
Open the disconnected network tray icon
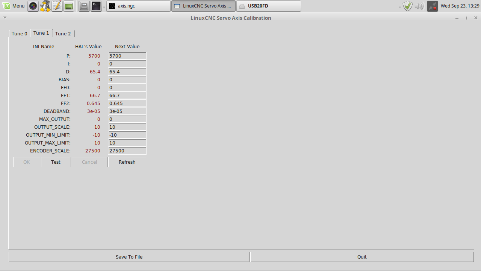(433, 6)
